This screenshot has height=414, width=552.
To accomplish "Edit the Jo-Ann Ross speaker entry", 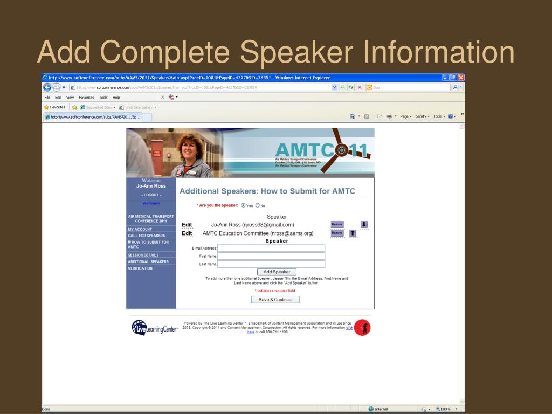I will point(187,225).
